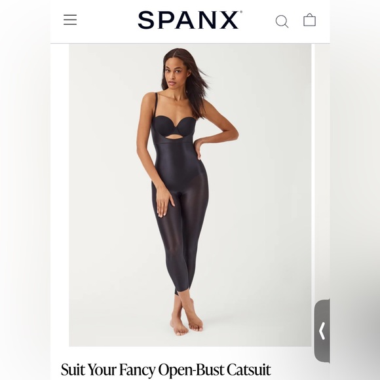Viewport: 380px width, 380px height.
Task: Collapse the floating arrow tab at right
Action: tap(322, 331)
